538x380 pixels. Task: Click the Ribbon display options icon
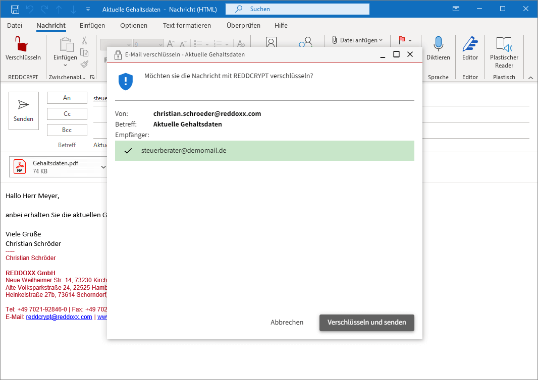tap(456, 9)
